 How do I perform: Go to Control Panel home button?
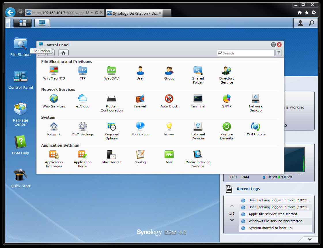[63, 53]
